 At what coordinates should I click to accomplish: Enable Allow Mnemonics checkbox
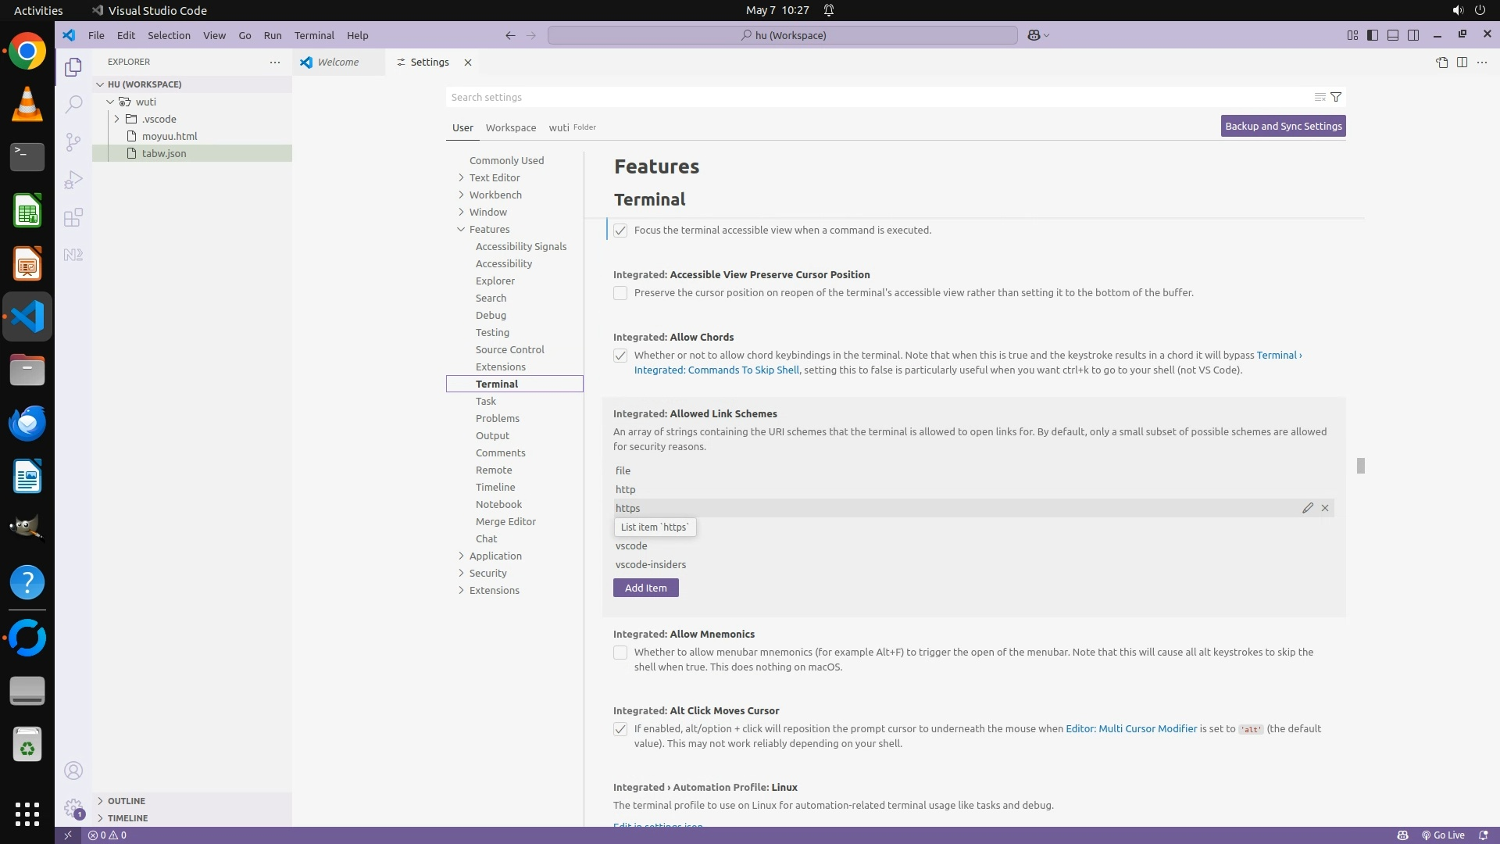coord(620,653)
